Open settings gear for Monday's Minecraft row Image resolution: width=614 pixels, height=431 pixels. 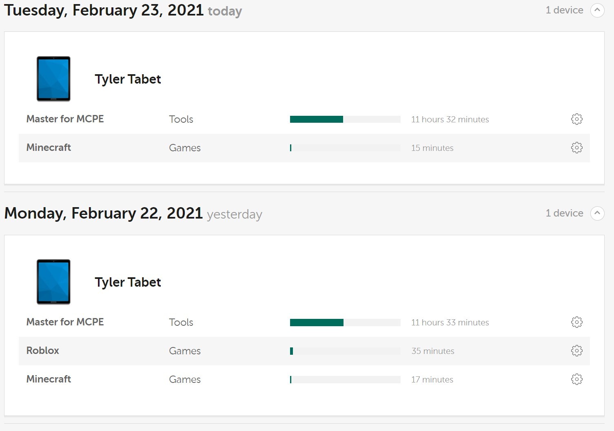point(576,379)
